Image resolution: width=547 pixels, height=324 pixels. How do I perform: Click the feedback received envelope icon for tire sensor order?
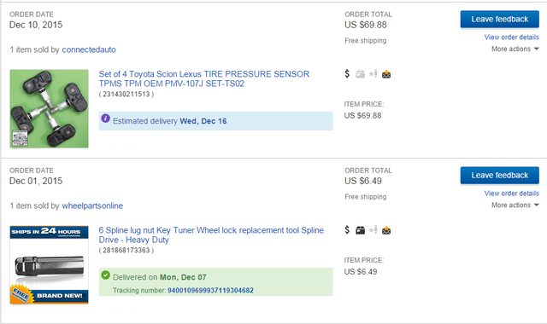[386, 74]
